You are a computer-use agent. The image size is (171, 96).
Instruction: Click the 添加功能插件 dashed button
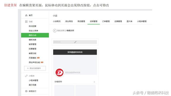click(35, 68)
